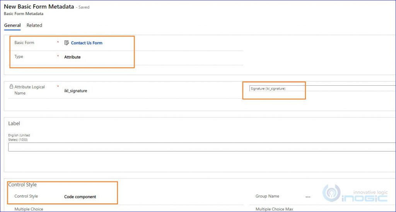396x212 pixels.
Task: Click the form icon beside Contact Us Form
Action: tap(67, 43)
